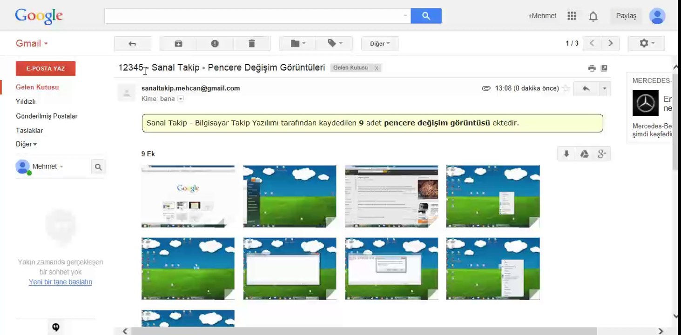Click sender sanaltakip.mehcan@gmail.com
This screenshot has width=681, height=335.
[191, 88]
